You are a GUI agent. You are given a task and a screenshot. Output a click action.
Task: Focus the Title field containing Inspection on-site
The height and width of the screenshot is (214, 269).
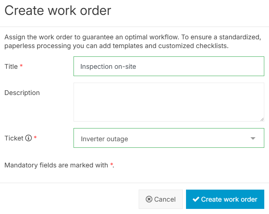(x=169, y=67)
